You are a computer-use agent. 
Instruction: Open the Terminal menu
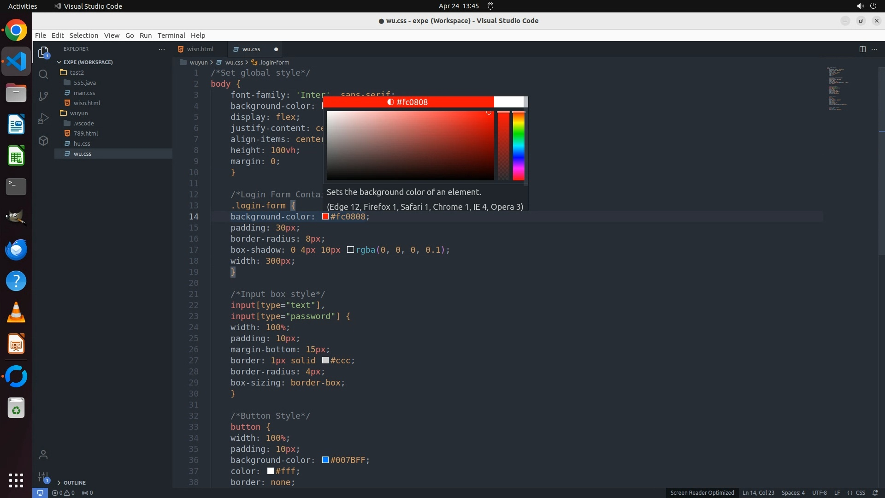tap(171, 36)
